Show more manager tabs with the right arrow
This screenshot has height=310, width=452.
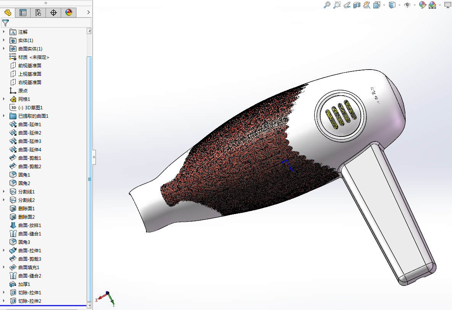[89, 12]
